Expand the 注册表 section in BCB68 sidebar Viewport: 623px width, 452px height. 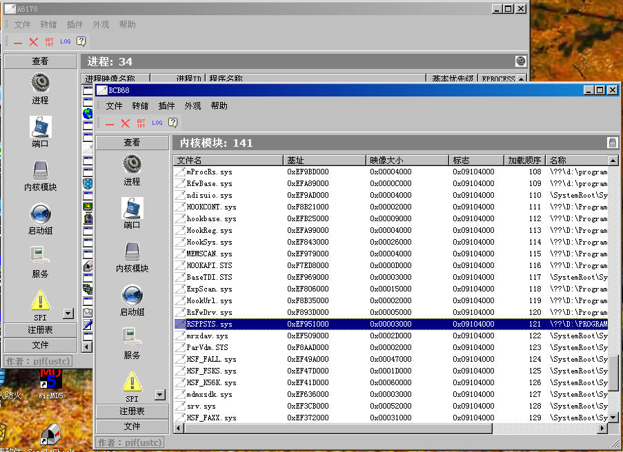(132, 411)
